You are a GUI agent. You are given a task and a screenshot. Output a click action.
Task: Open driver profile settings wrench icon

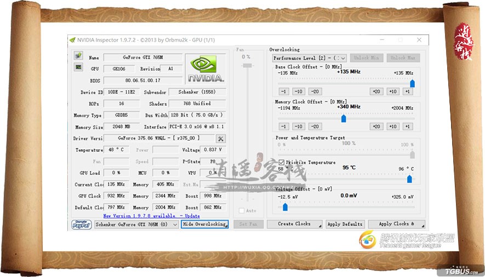coord(220,138)
